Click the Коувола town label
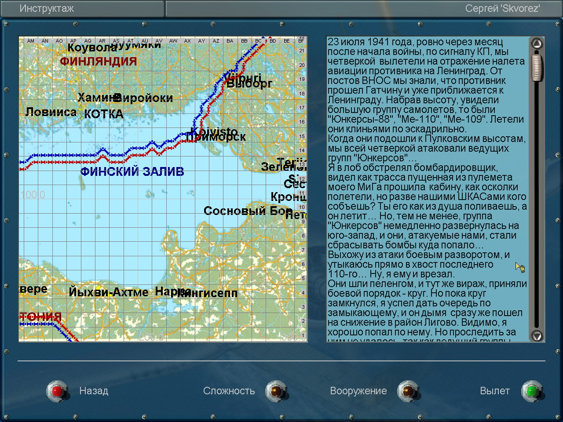563x422 pixels. (x=92, y=47)
